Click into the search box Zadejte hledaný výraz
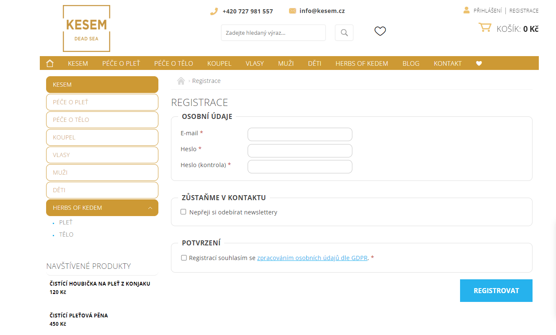556x335 pixels. [273, 33]
